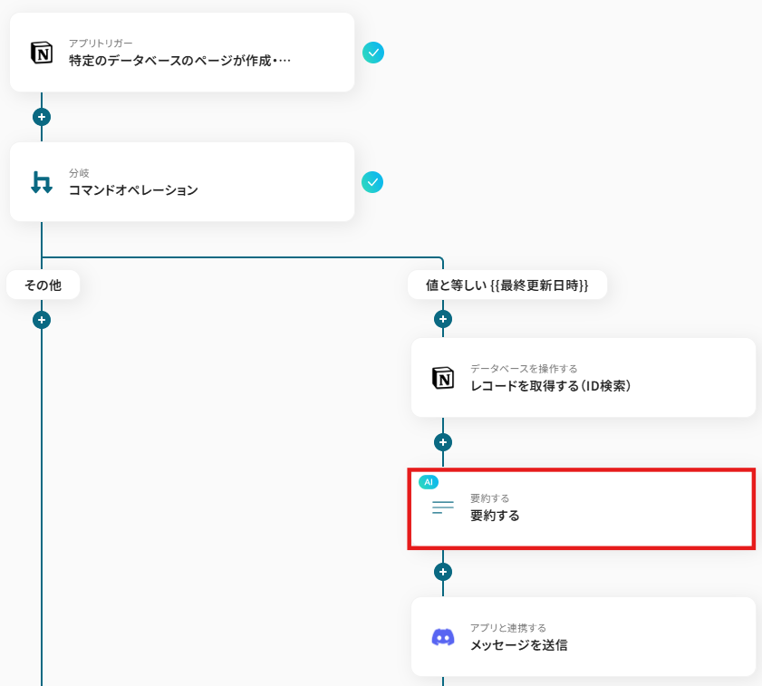Viewport: 762px width, 686px height.
Task: Open the メッセージを送信 Discord card
Action: tap(584, 637)
